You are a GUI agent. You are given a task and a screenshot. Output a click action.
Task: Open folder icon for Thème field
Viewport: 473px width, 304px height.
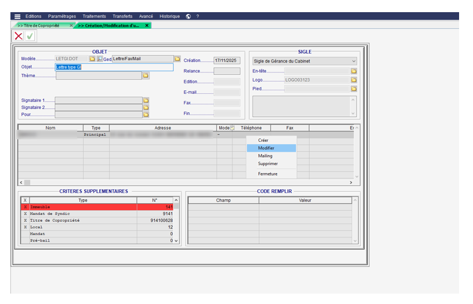[x=146, y=75]
